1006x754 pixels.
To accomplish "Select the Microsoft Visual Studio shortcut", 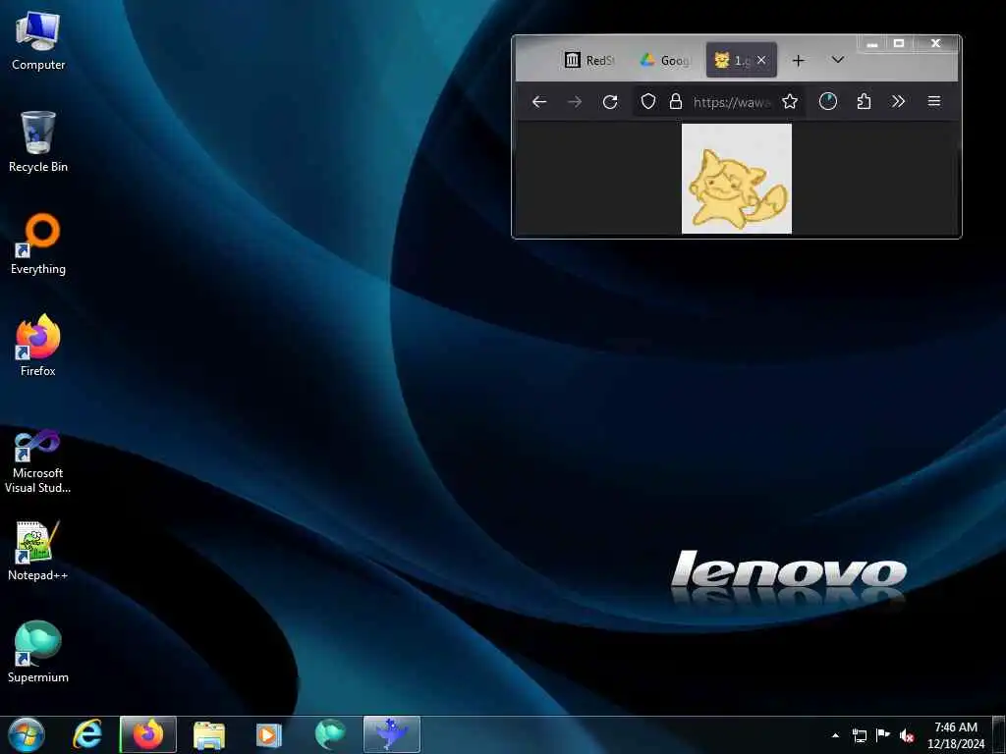I will click(x=38, y=461).
